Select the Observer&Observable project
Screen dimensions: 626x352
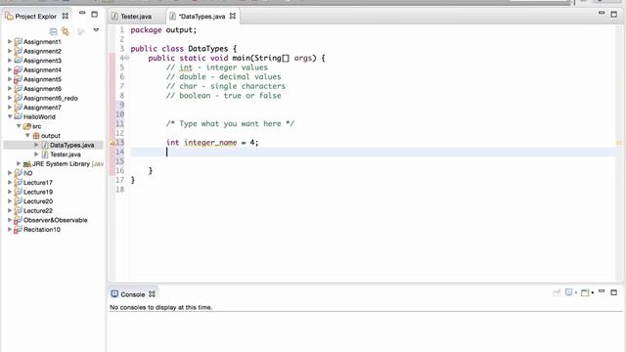point(55,220)
